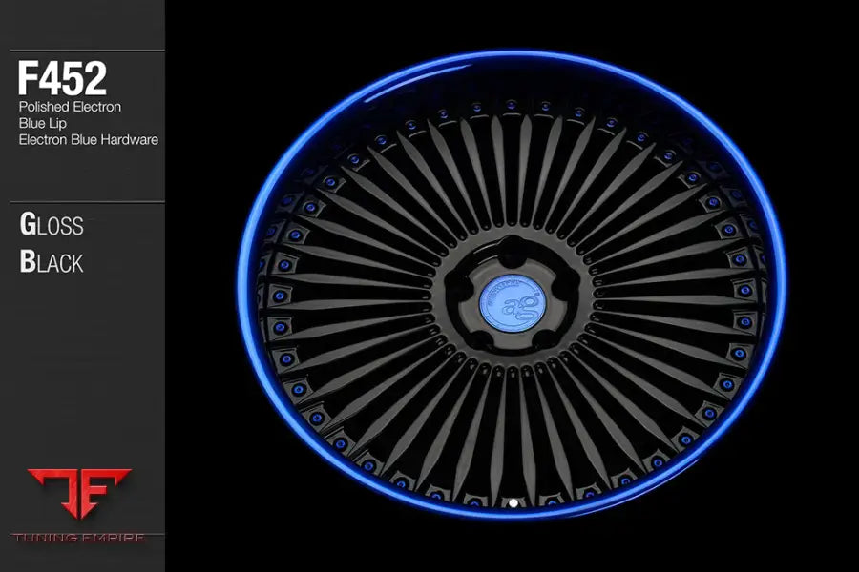Select the "Polished Electron" description line

(x=70, y=107)
